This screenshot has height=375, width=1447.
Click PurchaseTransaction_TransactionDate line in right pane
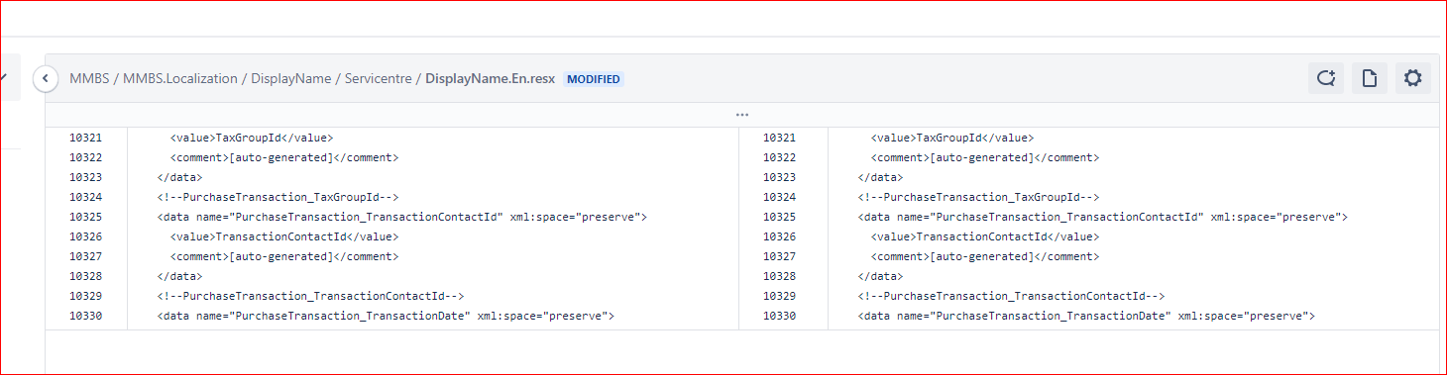(x=1086, y=316)
